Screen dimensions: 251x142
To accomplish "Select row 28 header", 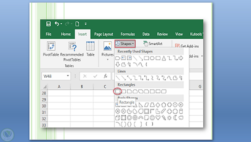I will (44, 93).
